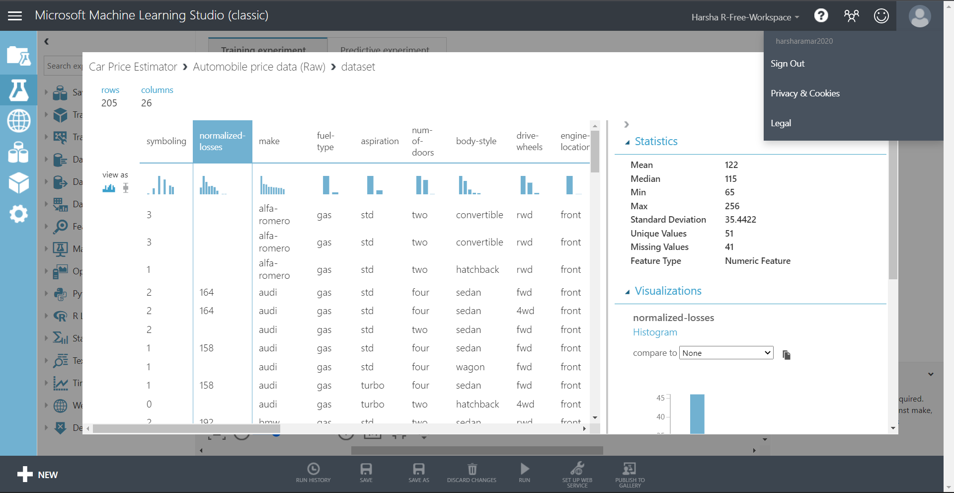Click Automobile price data (Raw) breadcrumb
The image size is (954, 493).
(259, 67)
